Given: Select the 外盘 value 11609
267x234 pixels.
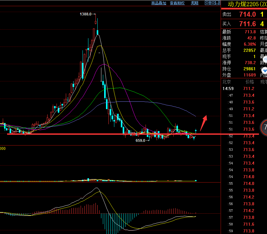Looking at the screenshot, I should [x=250, y=75].
